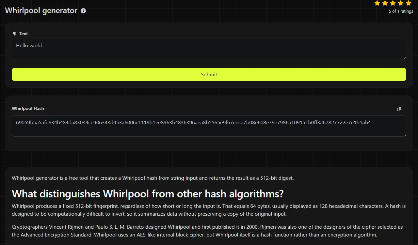Click the first rating star
Image resolution: width=418 pixels, height=245 pixels.
377,3
